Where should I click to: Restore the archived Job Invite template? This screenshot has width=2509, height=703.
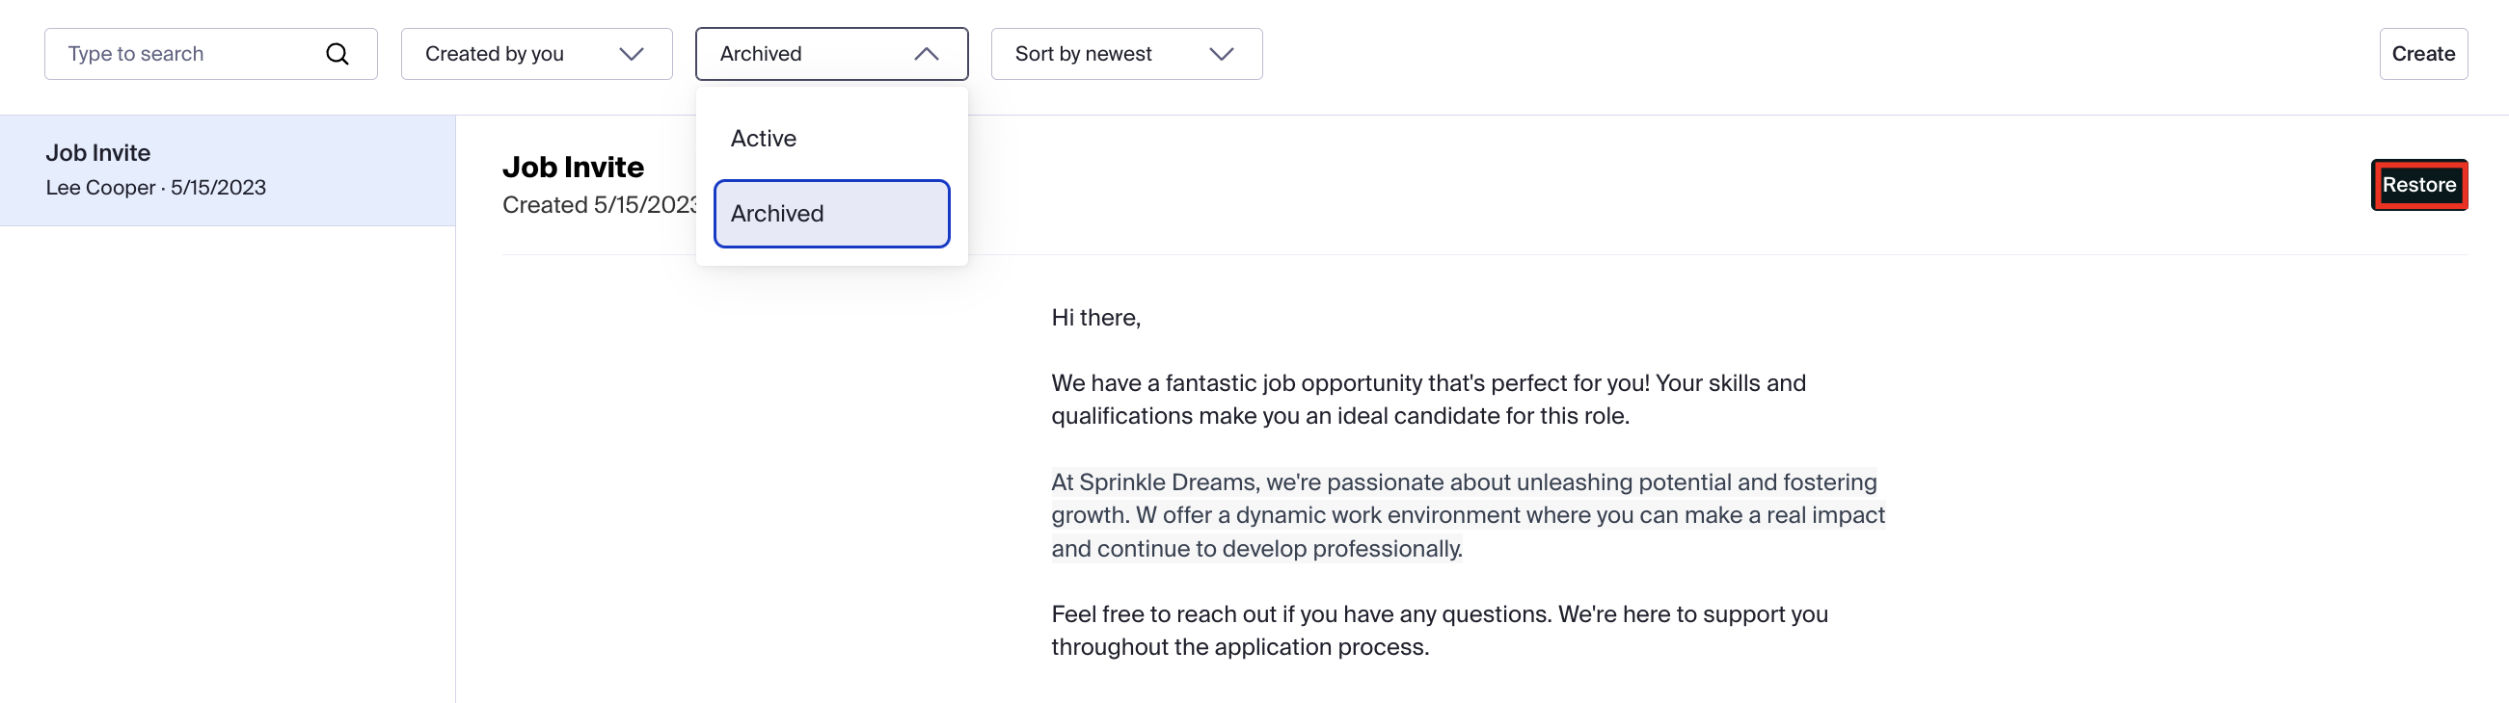pyautogui.click(x=2419, y=185)
